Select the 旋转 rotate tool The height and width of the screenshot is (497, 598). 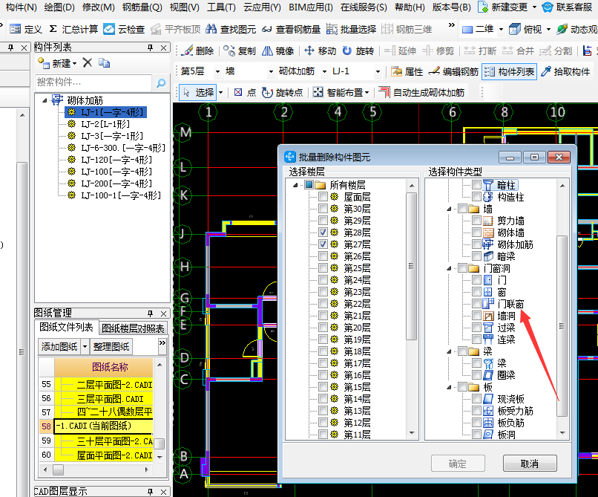click(358, 51)
